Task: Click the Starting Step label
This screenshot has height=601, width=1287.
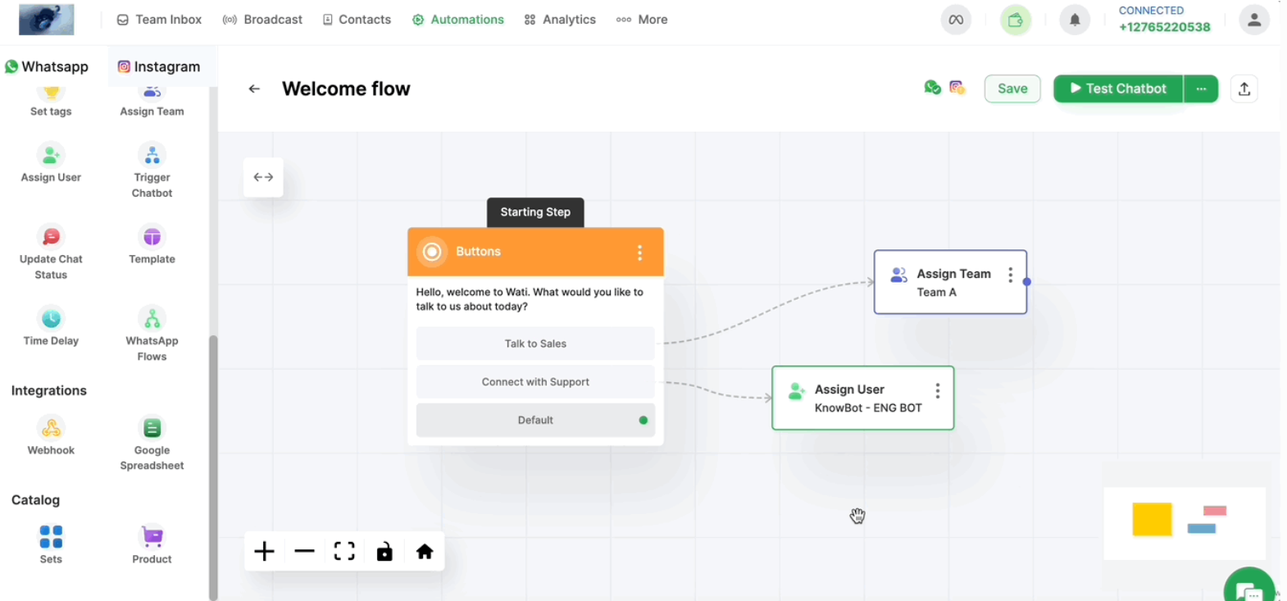Action: (x=535, y=212)
